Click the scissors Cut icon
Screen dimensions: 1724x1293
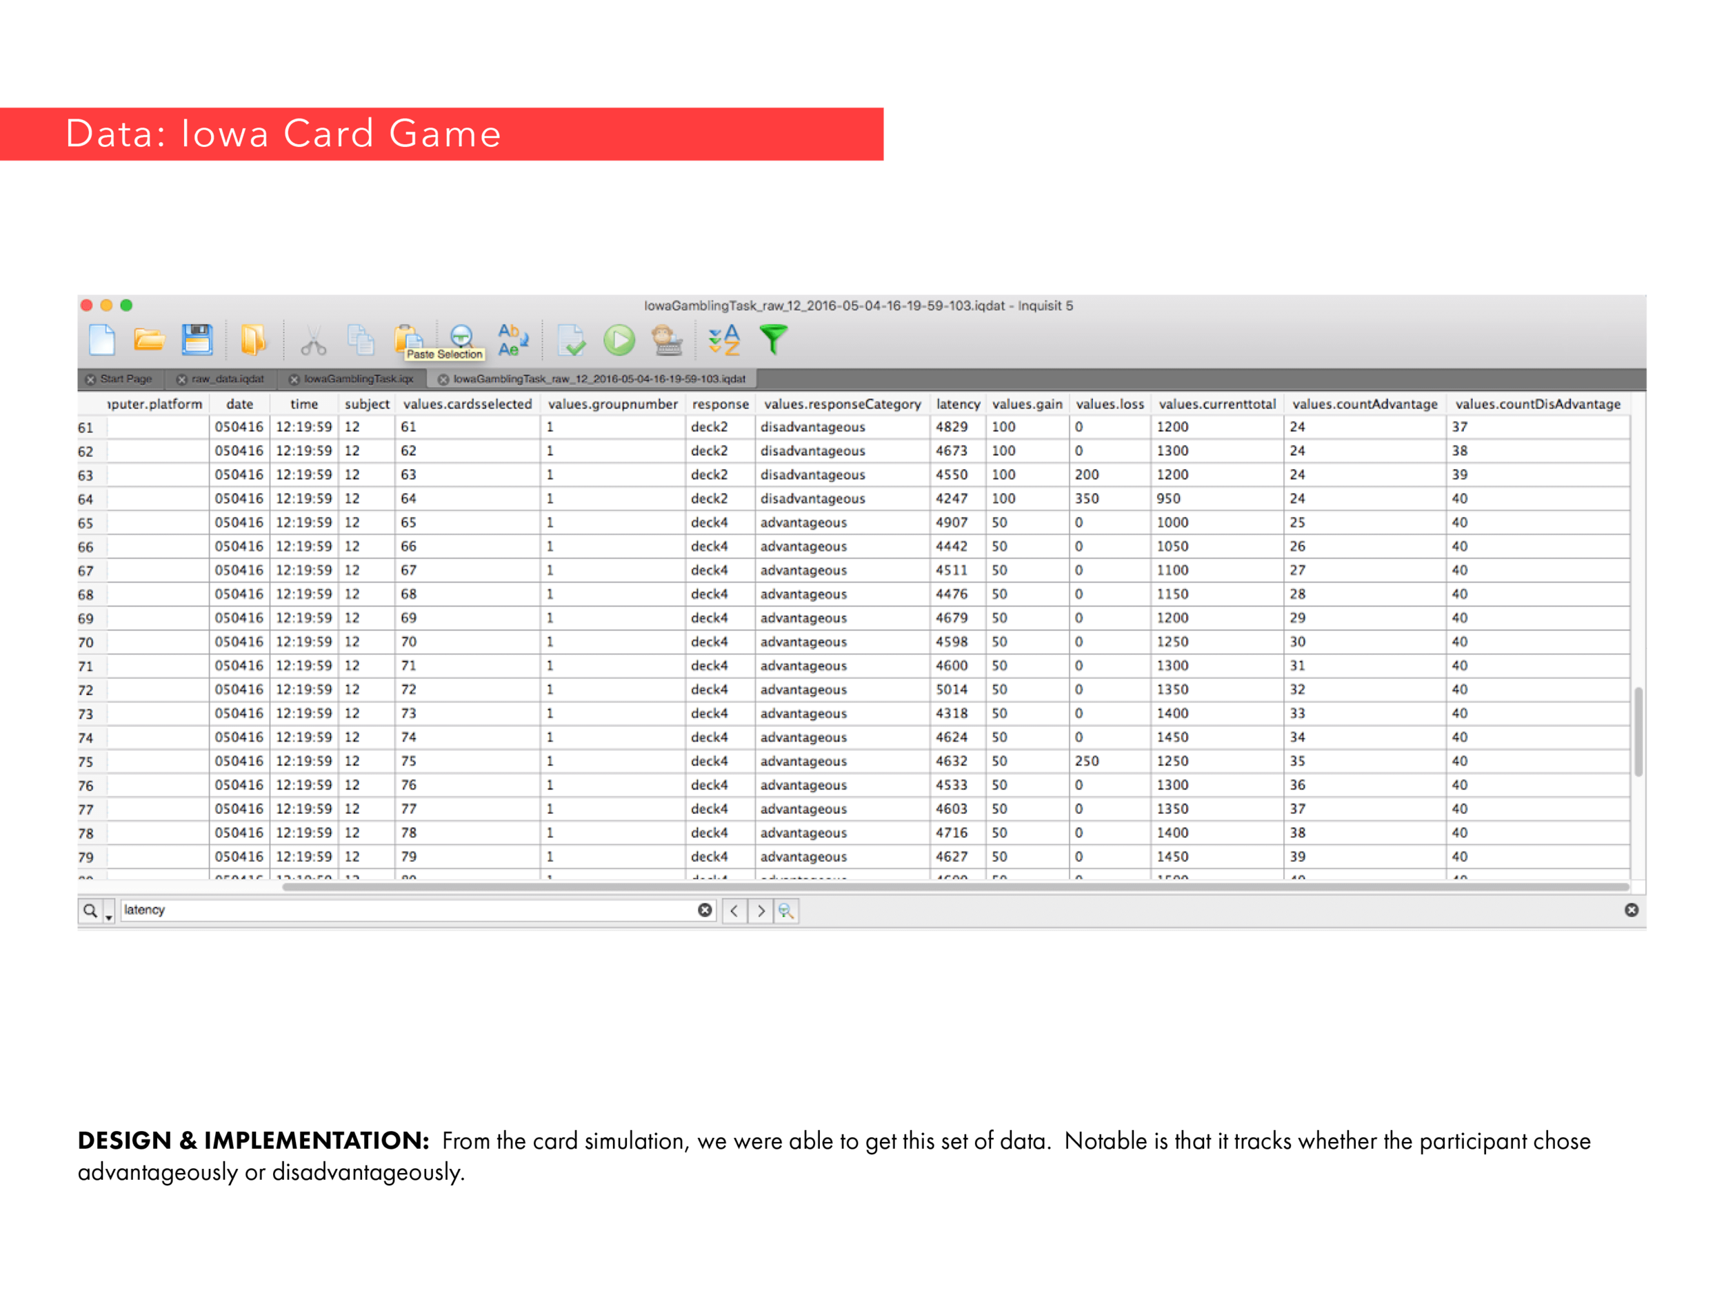313,341
